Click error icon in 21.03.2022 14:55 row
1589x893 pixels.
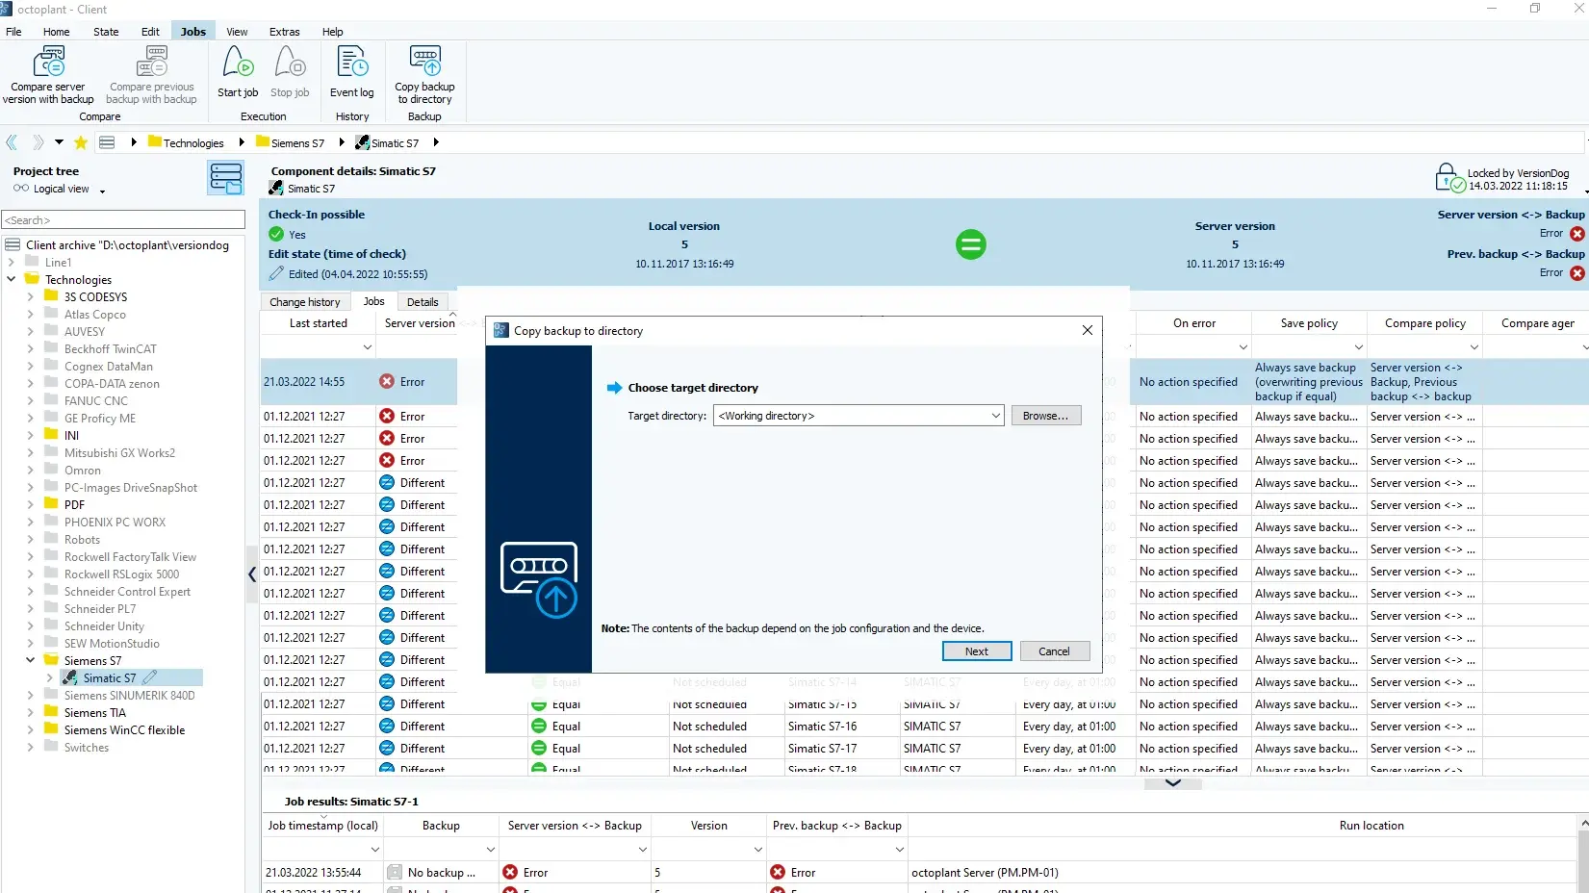(x=387, y=381)
